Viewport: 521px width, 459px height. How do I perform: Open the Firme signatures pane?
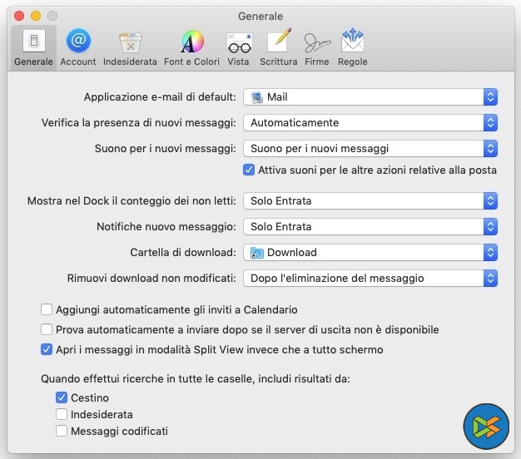316,47
